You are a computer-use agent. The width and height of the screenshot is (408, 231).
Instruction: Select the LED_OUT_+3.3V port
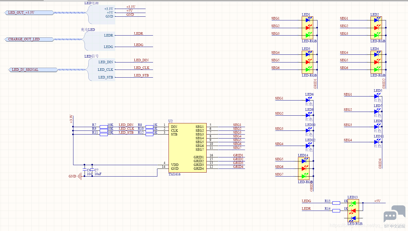point(29,13)
